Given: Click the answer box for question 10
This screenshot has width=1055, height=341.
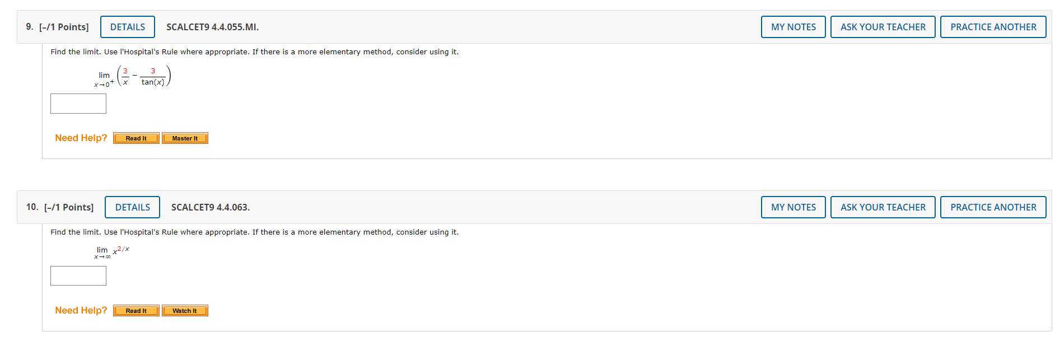Looking at the screenshot, I should pyautogui.click(x=78, y=275).
